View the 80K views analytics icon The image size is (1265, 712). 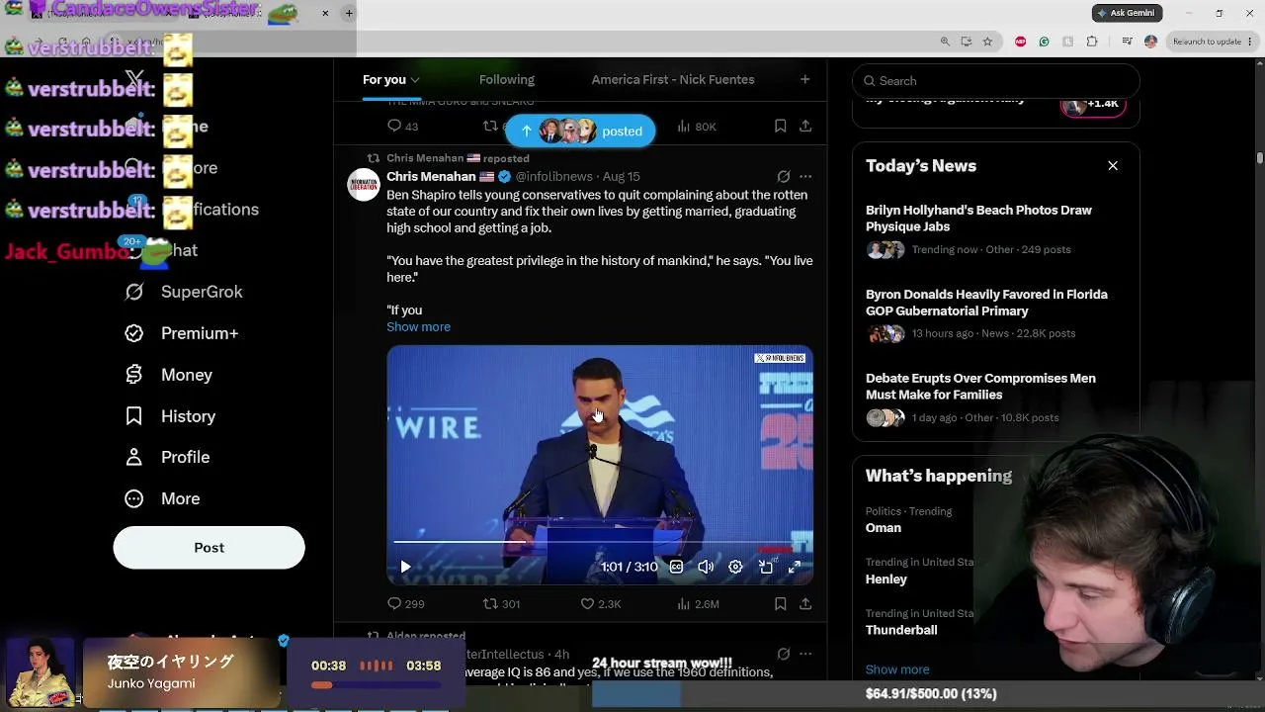click(683, 126)
